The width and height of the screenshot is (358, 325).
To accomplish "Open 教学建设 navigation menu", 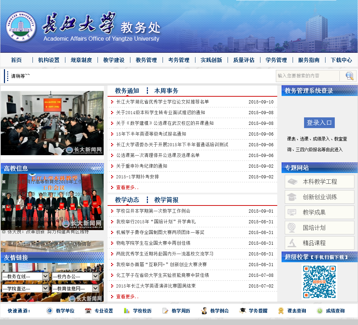I will point(114,60).
